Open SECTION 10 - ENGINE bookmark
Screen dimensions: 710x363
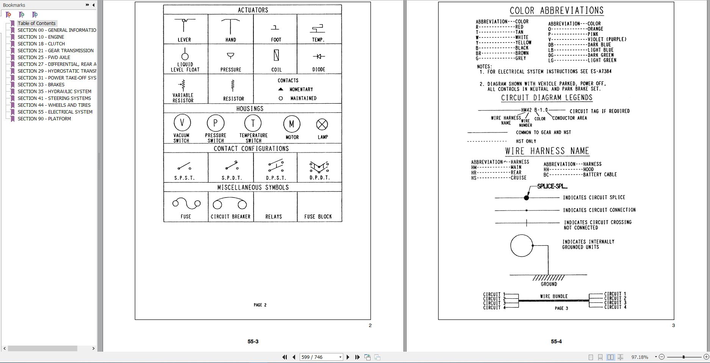41,37
